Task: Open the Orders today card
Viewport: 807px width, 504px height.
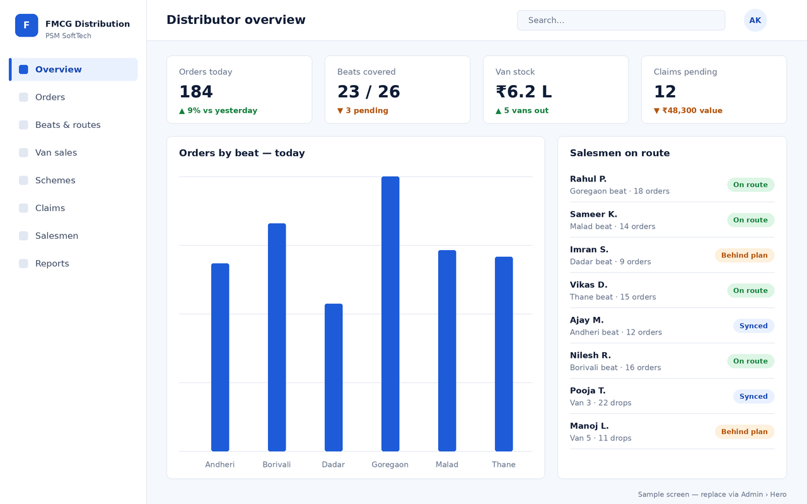Action: pyautogui.click(x=240, y=89)
